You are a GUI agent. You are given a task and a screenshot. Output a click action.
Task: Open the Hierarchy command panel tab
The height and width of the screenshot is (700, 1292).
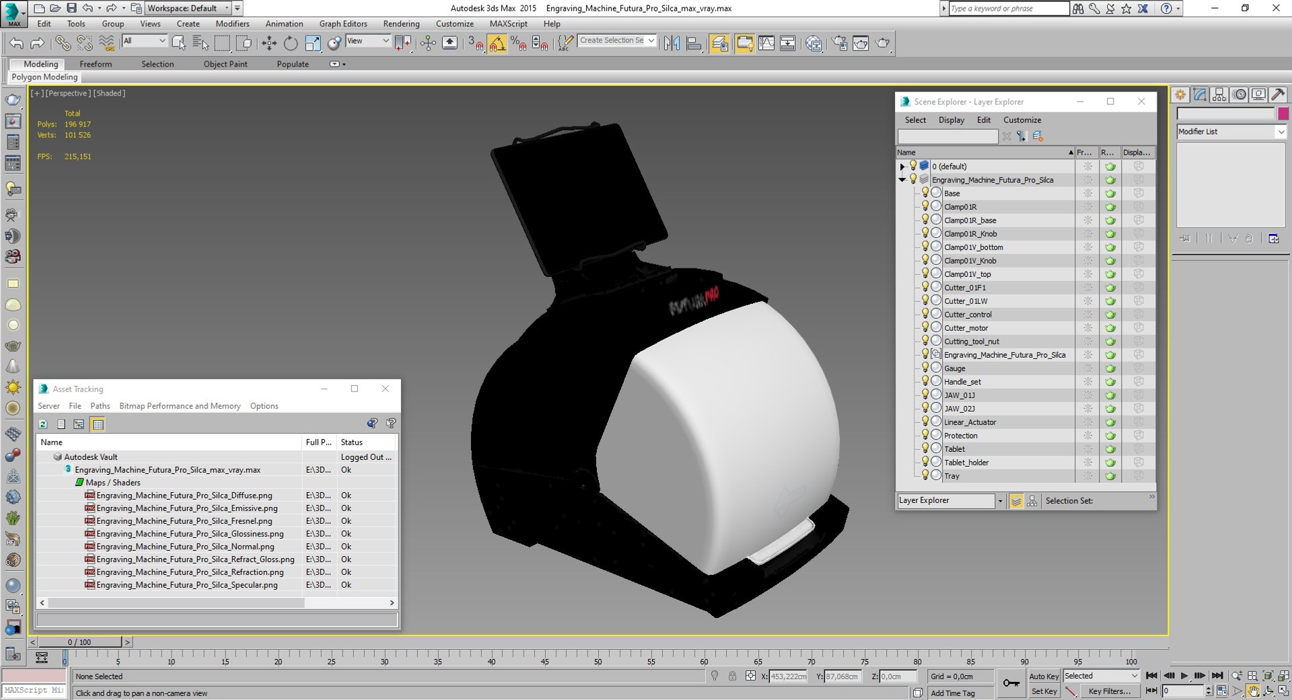click(1219, 95)
